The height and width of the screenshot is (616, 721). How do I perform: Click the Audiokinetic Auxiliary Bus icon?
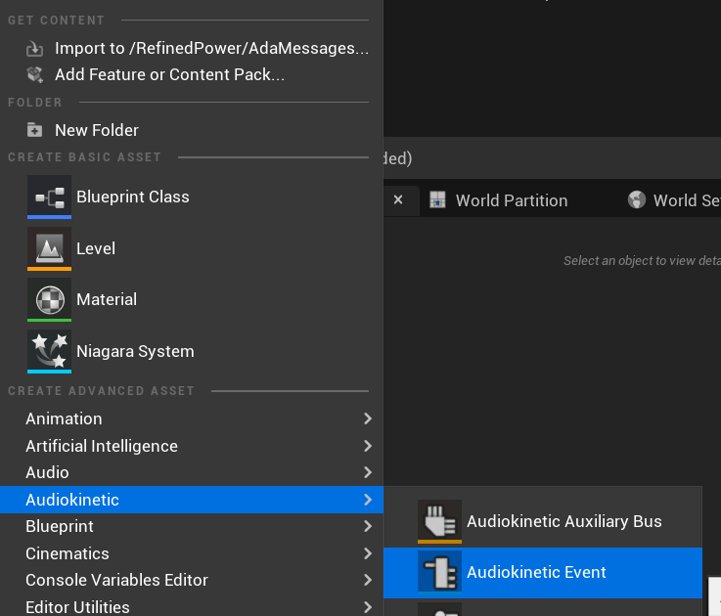pyautogui.click(x=439, y=521)
